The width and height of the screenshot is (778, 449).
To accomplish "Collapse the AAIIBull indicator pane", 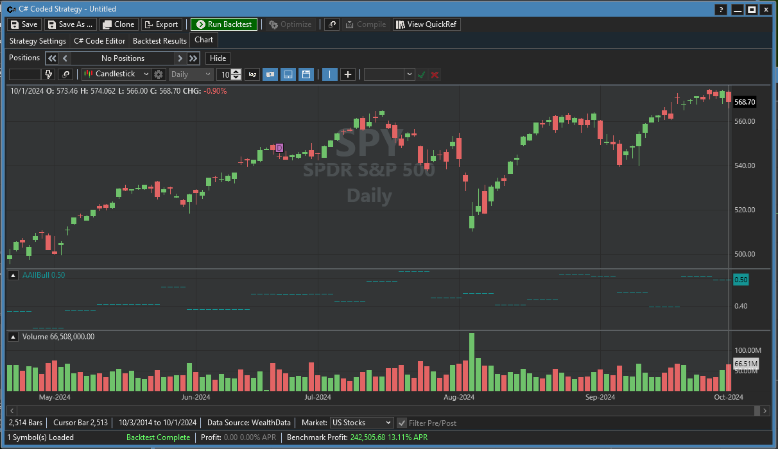I will 13,275.
